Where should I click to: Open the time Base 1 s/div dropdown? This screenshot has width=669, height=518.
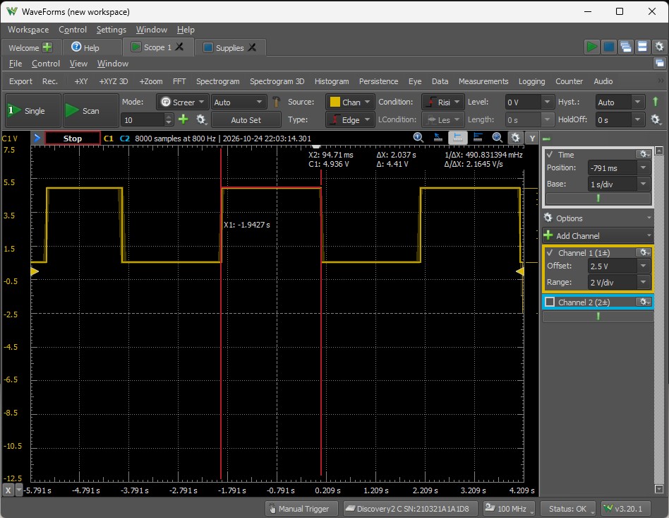(x=644, y=184)
